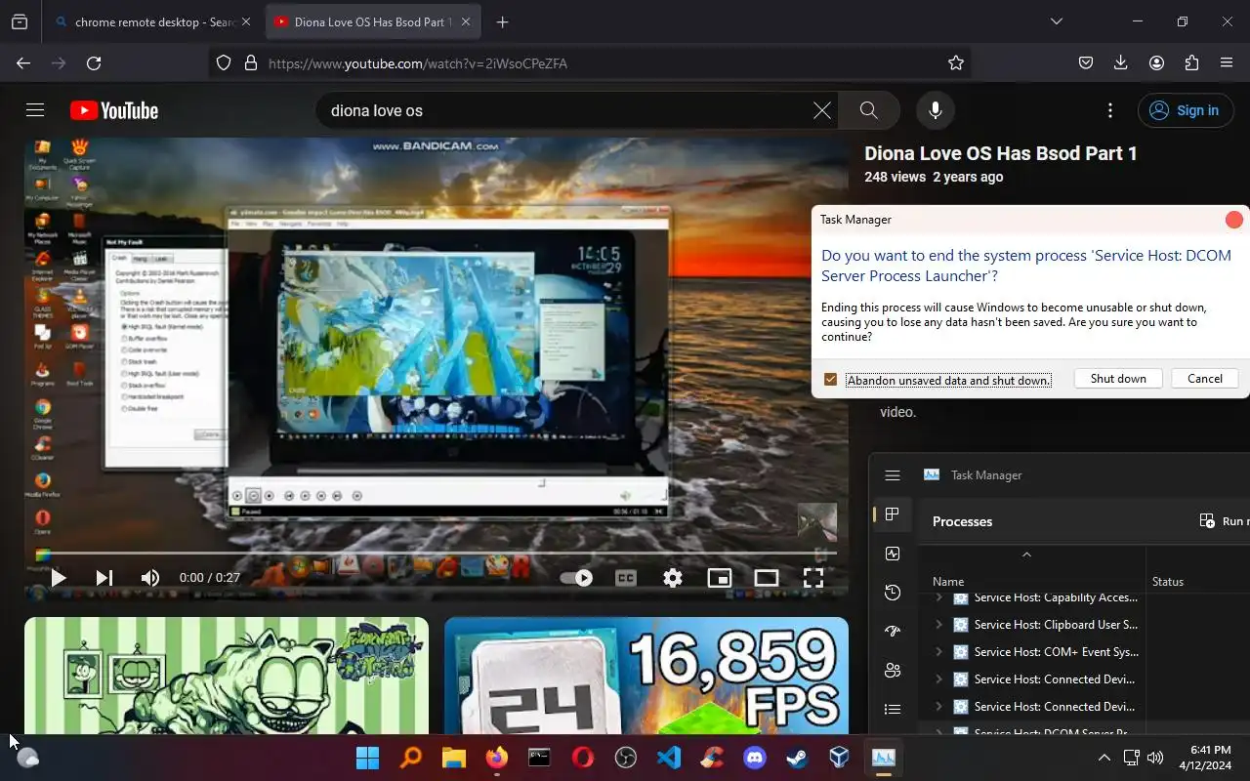Click the site padlock icon
The image size is (1250, 781).
click(251, 62)
